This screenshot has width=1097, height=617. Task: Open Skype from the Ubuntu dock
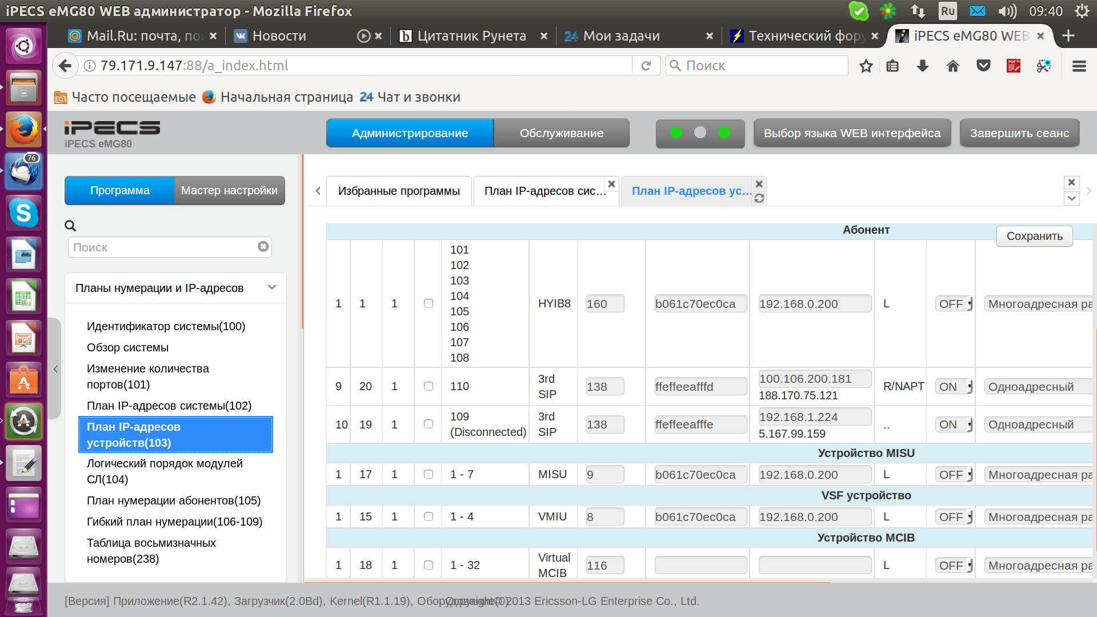pos(23,213)
